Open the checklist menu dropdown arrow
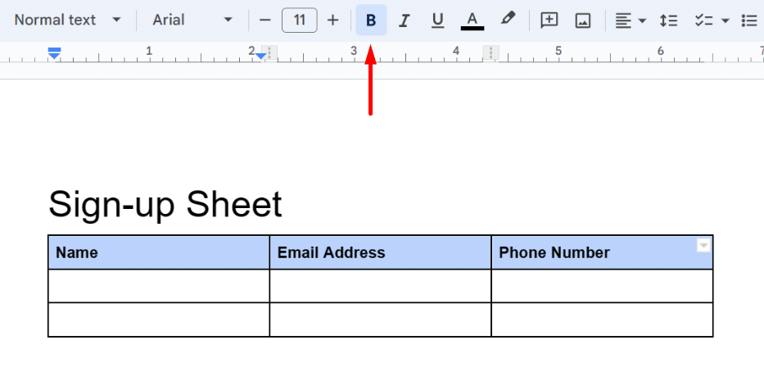 [725, 20]
